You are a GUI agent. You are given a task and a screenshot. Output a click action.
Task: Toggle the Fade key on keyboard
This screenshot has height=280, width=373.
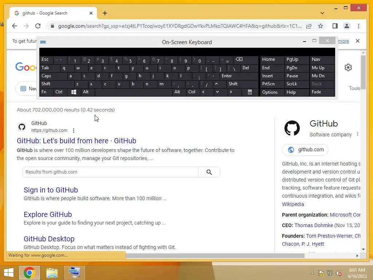pos(322,92)
